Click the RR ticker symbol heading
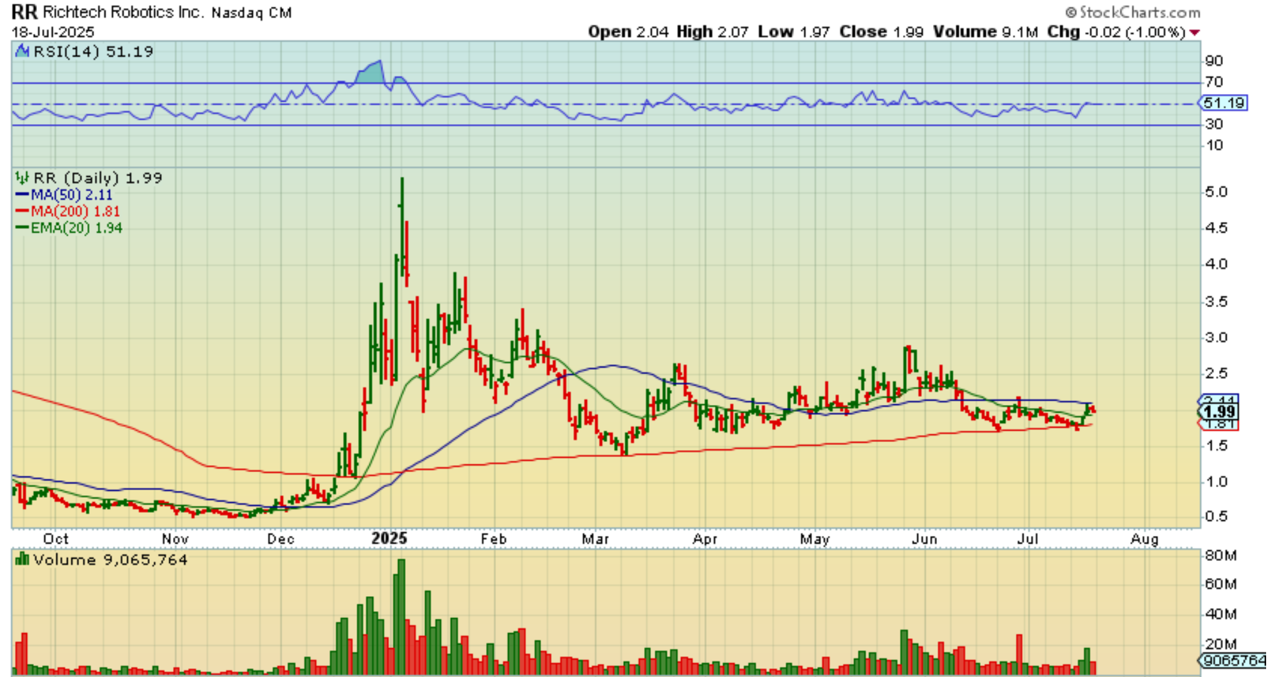The height and width of the screenshot is (677, 1268). coord(24,12)
